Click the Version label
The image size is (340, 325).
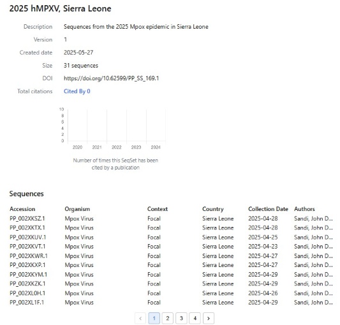click(x=43, y=40)
